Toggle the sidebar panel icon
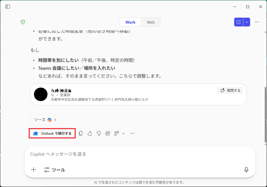 click(8, 7)
